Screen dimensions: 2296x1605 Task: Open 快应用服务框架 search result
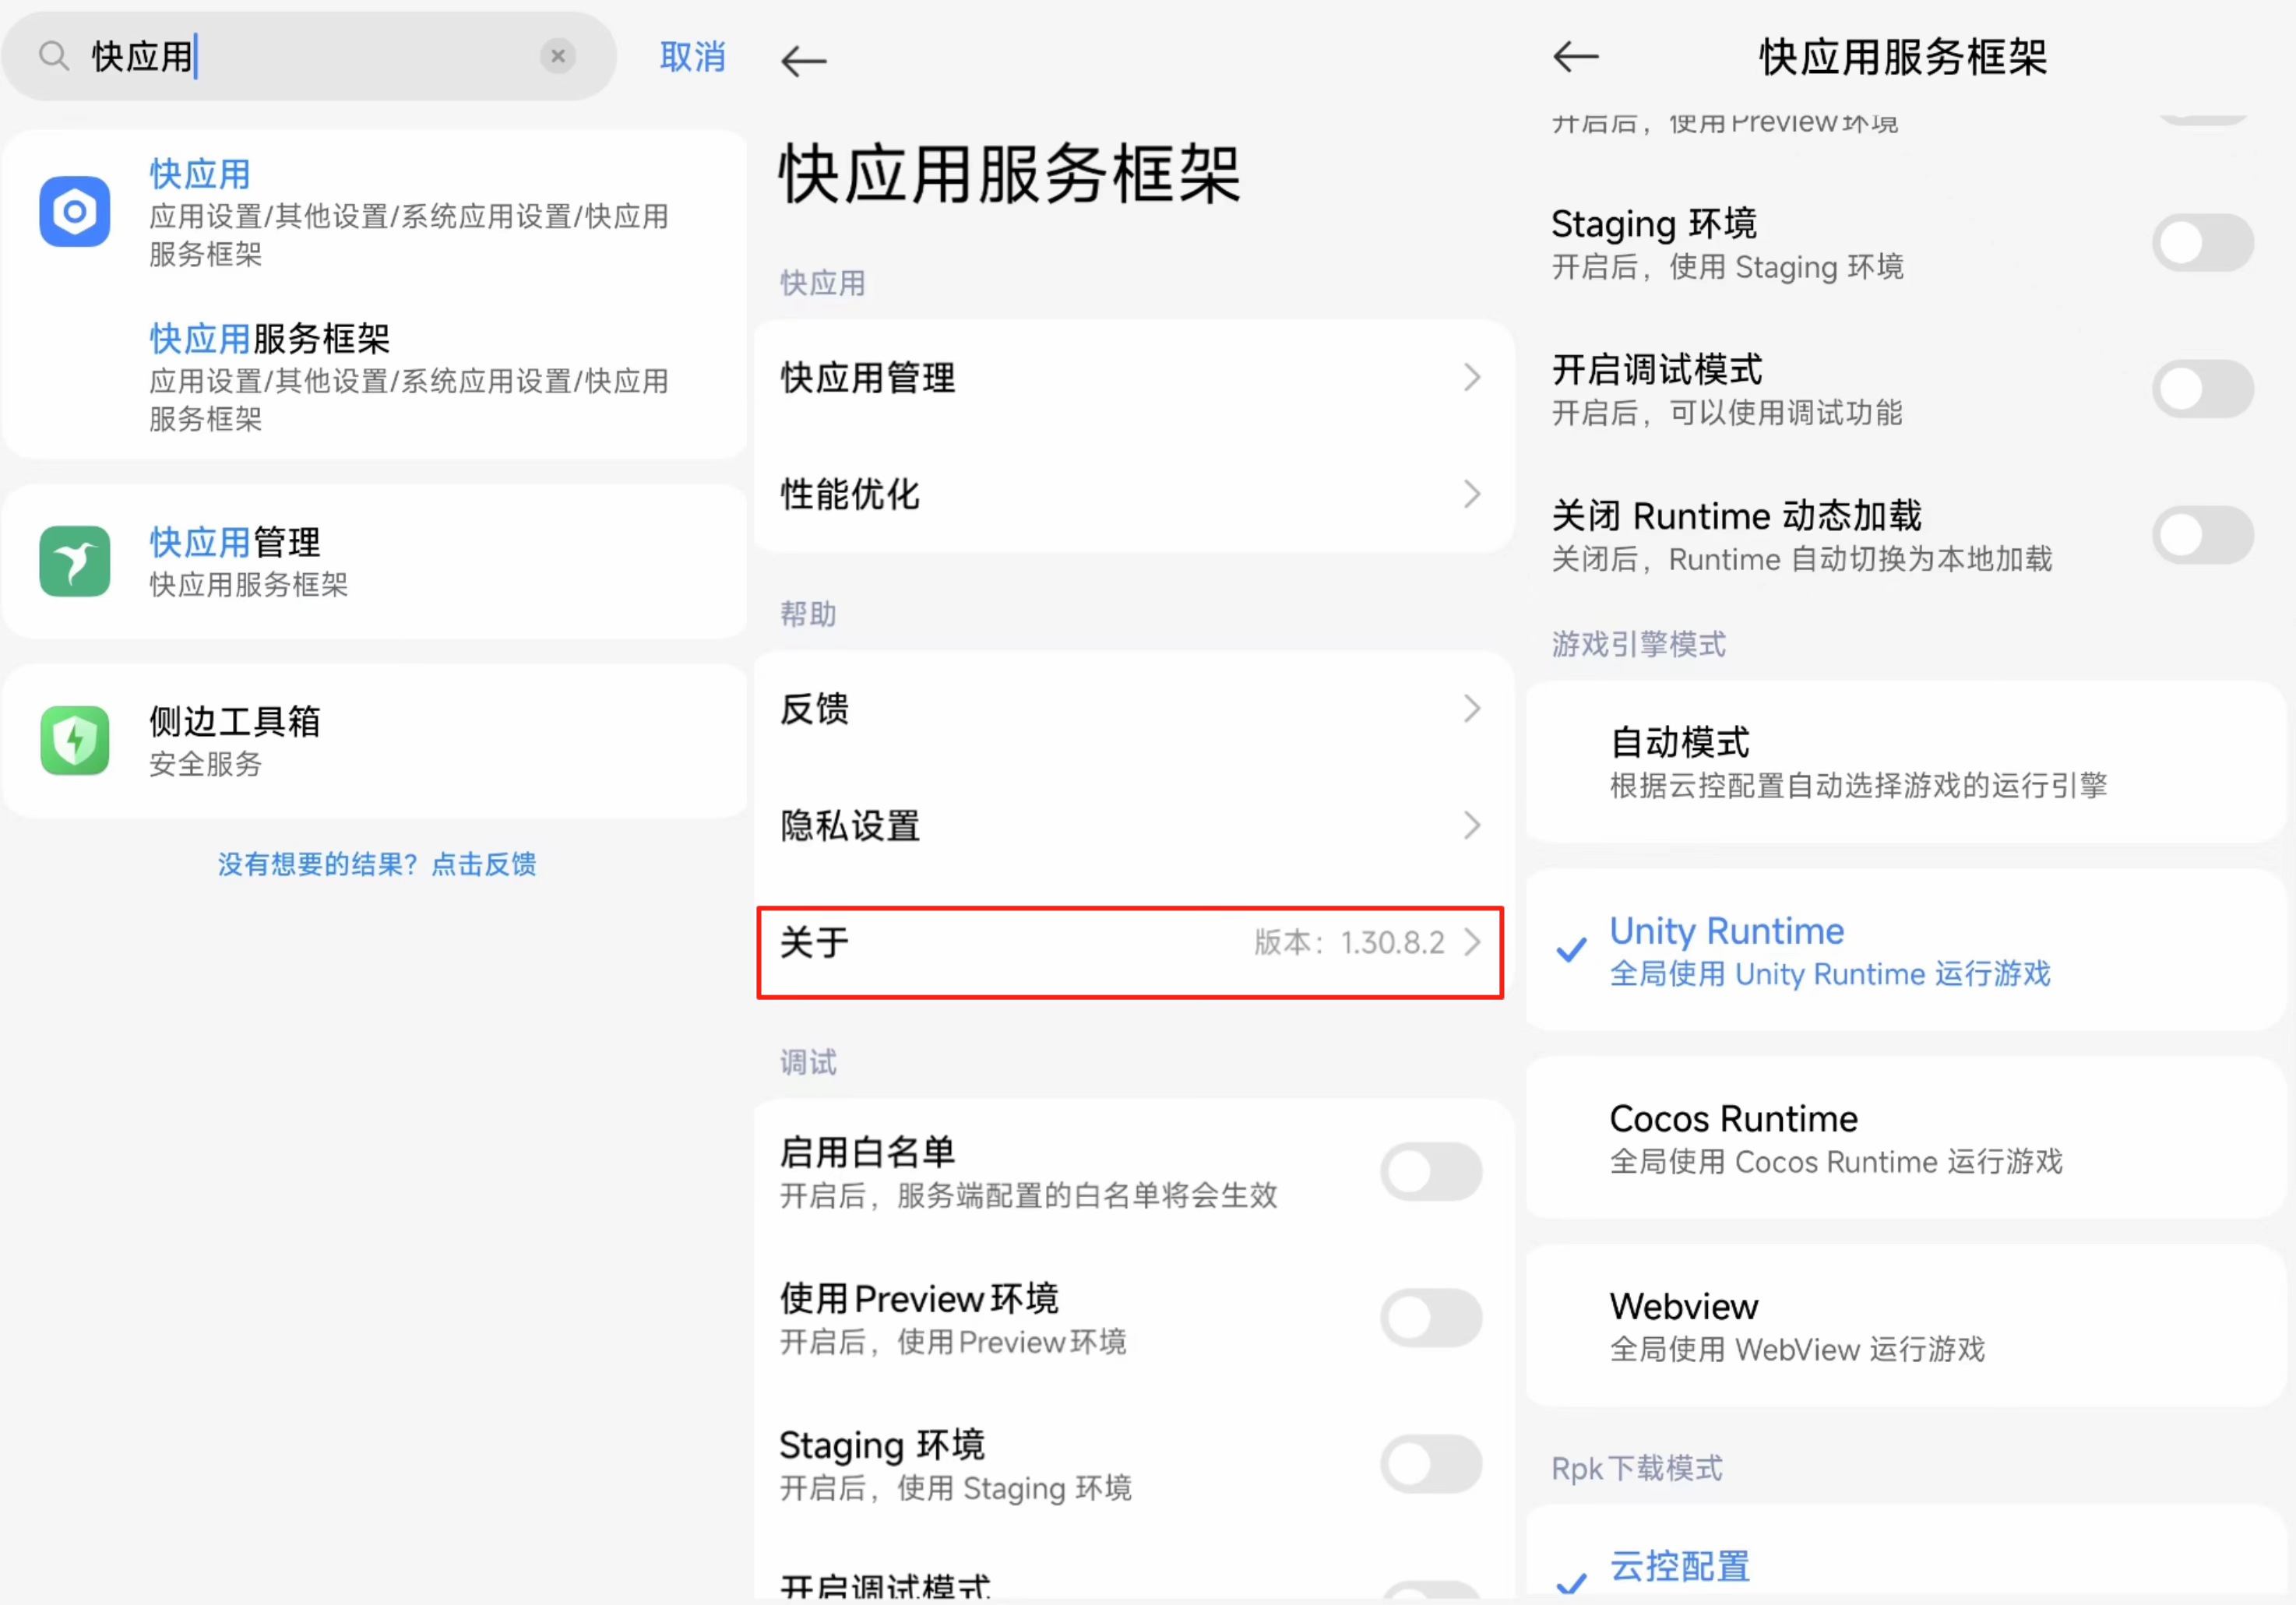(x=375, y=376)
